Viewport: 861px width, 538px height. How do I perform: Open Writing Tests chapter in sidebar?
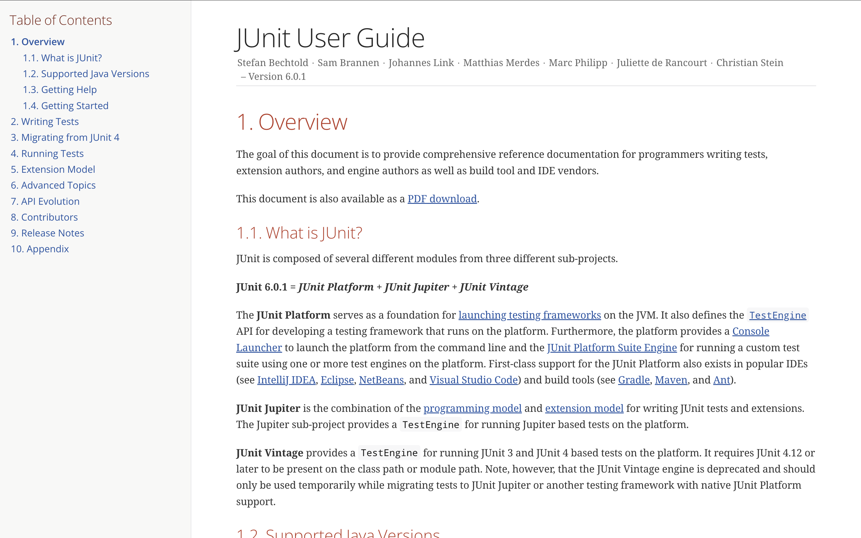pos(45,121)
